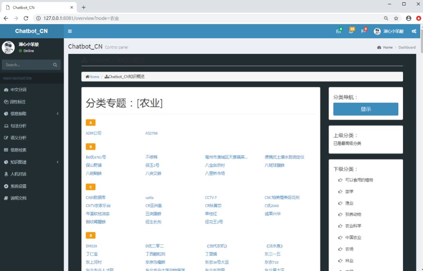
Task: Open a new browser tab
Action: coord(84,7)
